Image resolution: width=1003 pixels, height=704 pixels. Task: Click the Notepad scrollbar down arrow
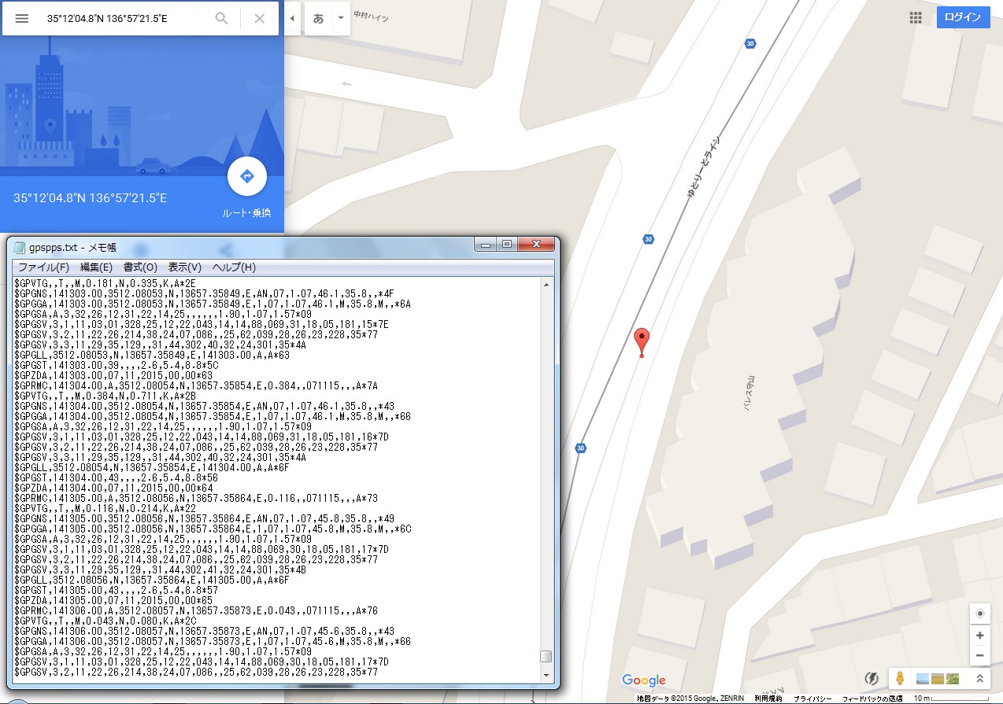546,675
